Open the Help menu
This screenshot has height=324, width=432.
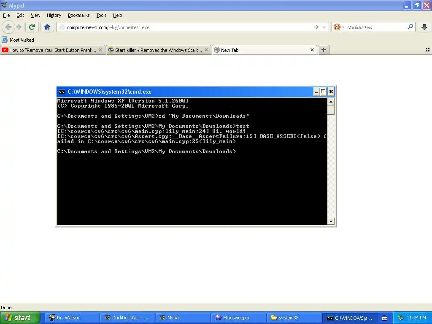117,15
